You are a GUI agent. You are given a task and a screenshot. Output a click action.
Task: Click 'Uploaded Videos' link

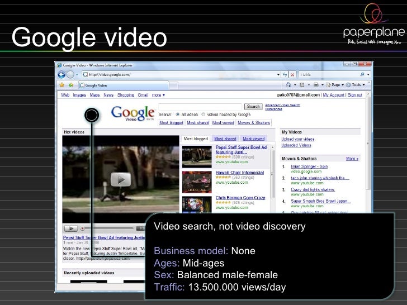pyautogui.click(x=296, y=145)
